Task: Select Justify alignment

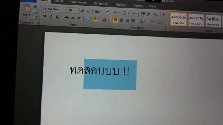Action: pos(133,21)
